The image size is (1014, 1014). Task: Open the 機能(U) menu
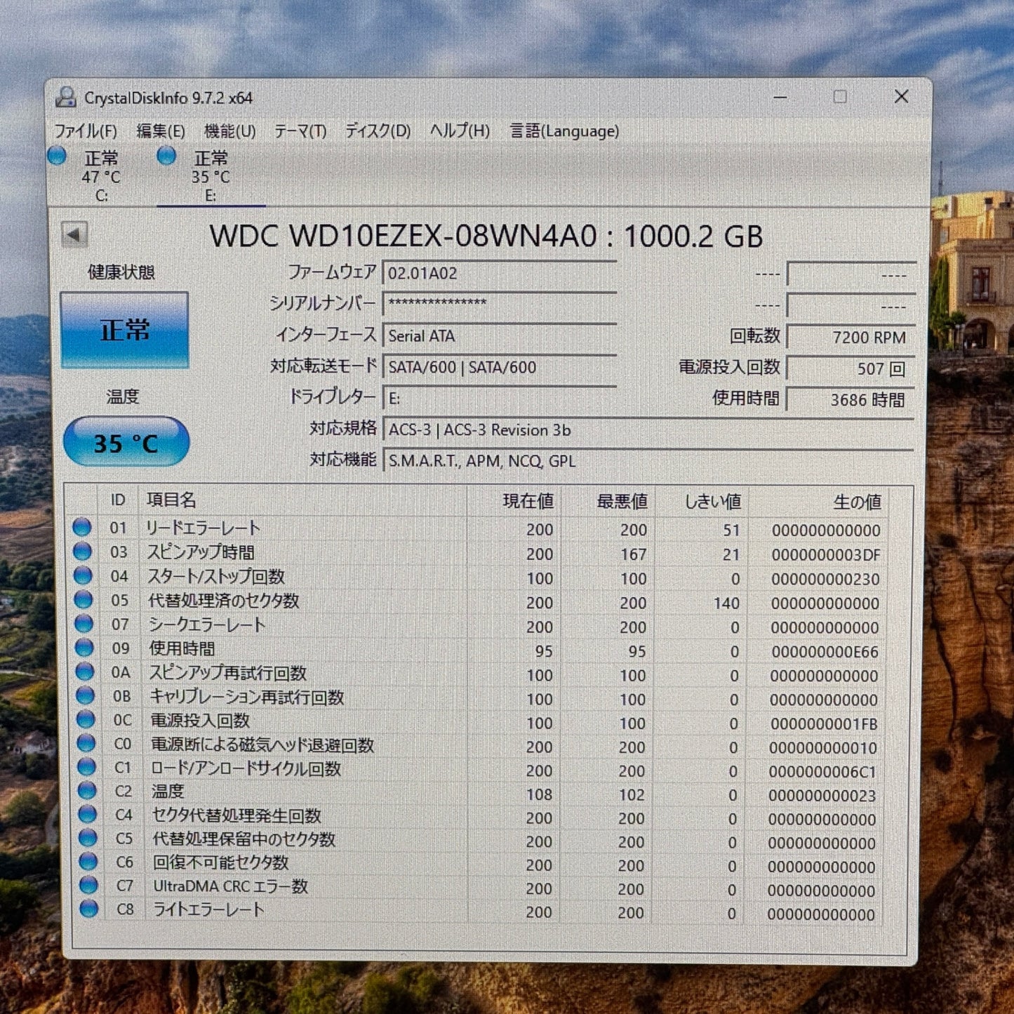point(229,131)
